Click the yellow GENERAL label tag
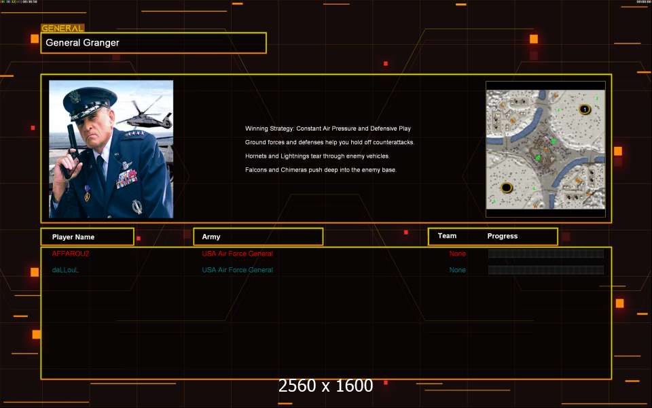Viewport: 652px width, 408px height. pyautogui.click(x=62, y=29)
